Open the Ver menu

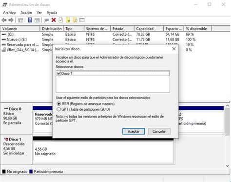(39, 13)
